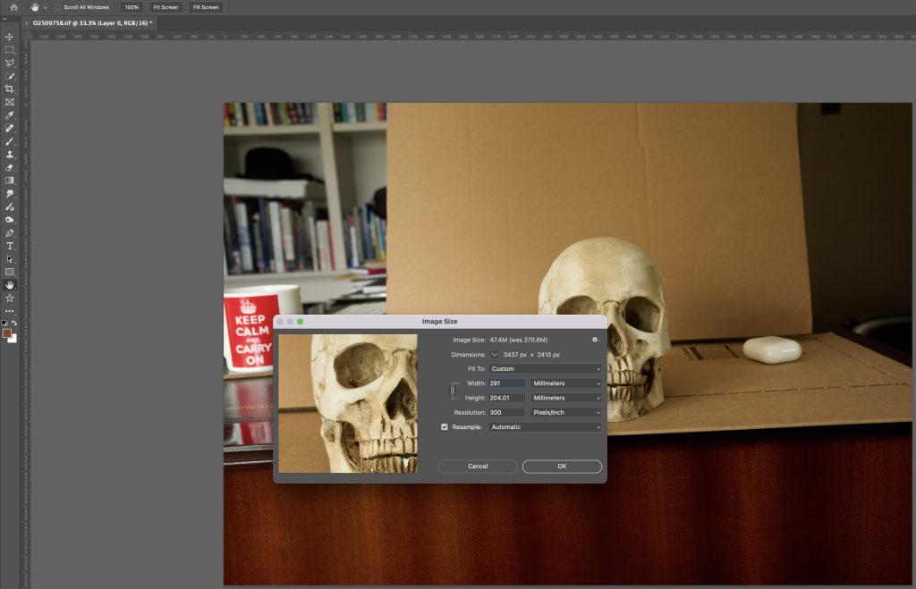Expand the Resolution units Pixels/Inch dropdown
Image resolution: width=916 pixels, height=589 pixels.
point(566,412)
